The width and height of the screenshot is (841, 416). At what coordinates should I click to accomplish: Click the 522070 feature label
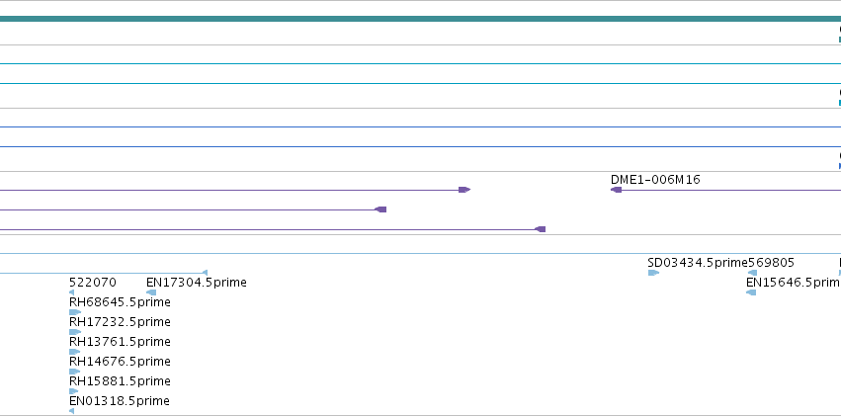tap(92, 283)
